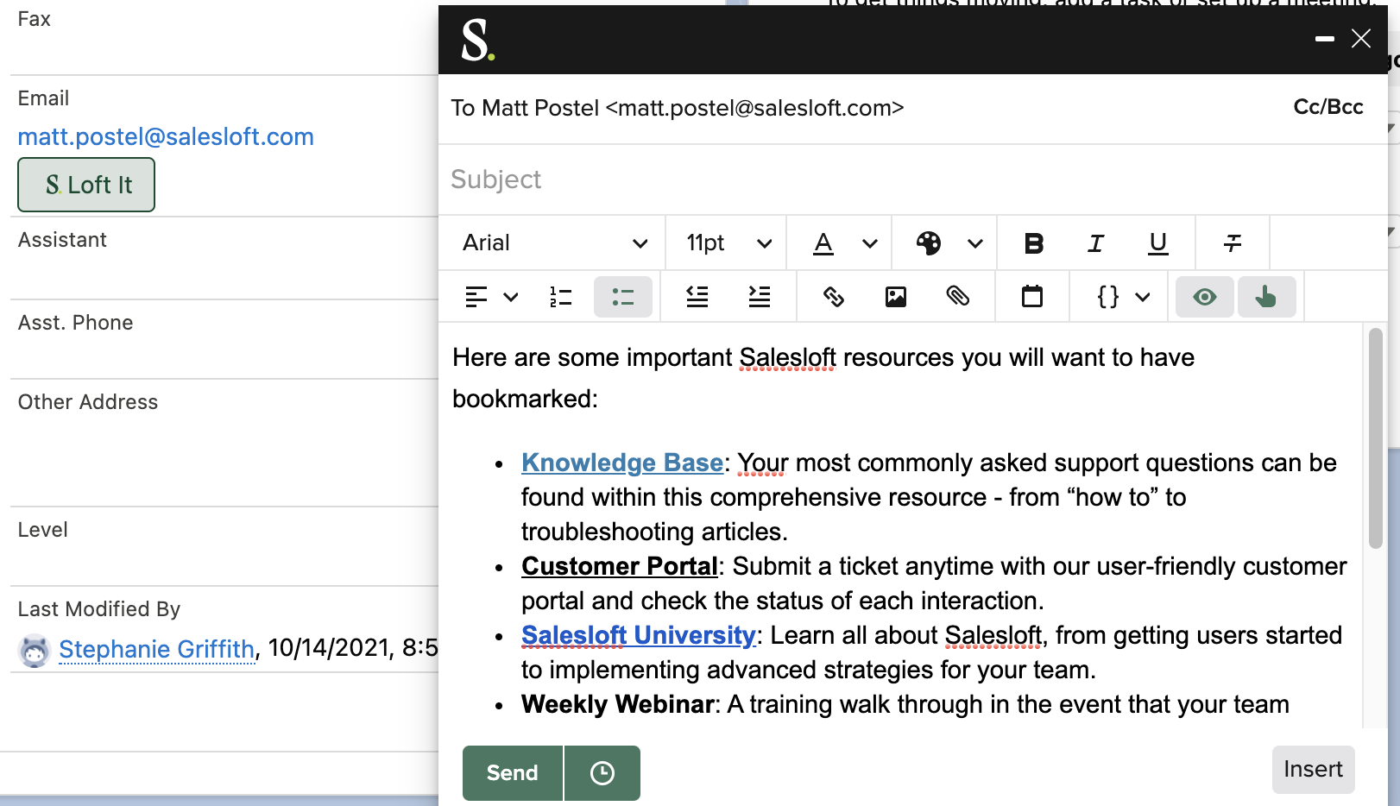The width and height of the screenshot is (1400, 806).
Task: Toggle bold formatting
Action: click(x=1034, y=243)
